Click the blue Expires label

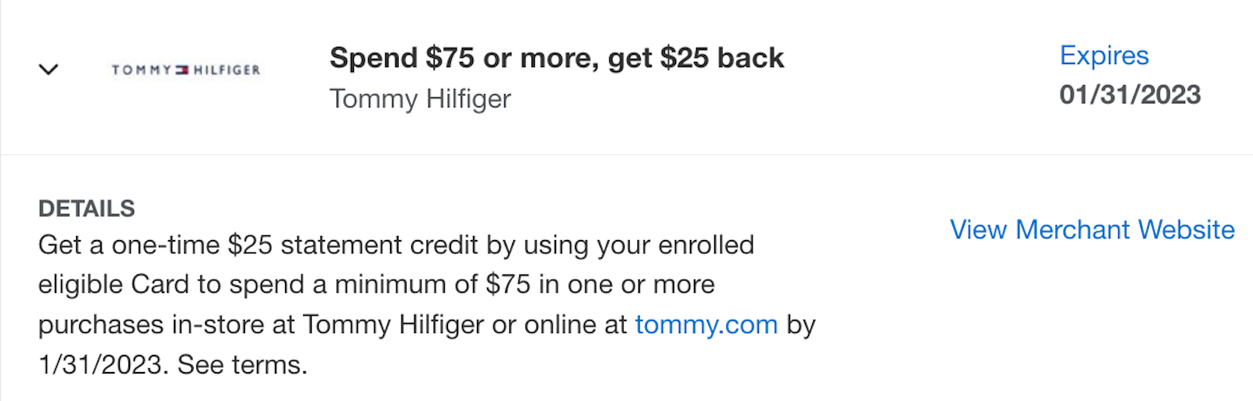(x=1103, y=55)
